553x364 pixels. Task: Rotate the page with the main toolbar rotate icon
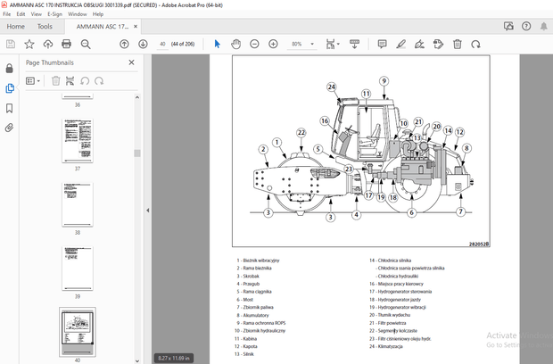pos(475,44)
